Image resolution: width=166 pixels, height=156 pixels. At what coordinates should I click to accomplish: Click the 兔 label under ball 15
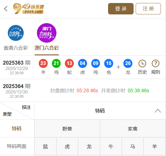click(x=109, y=72)
